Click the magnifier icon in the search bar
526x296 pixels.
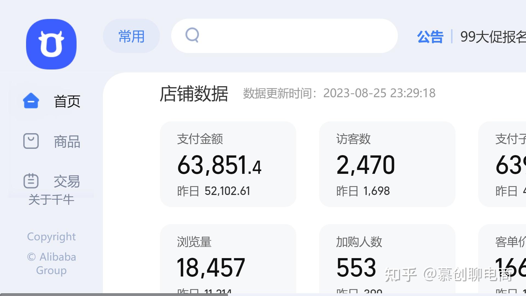[192, 36]
